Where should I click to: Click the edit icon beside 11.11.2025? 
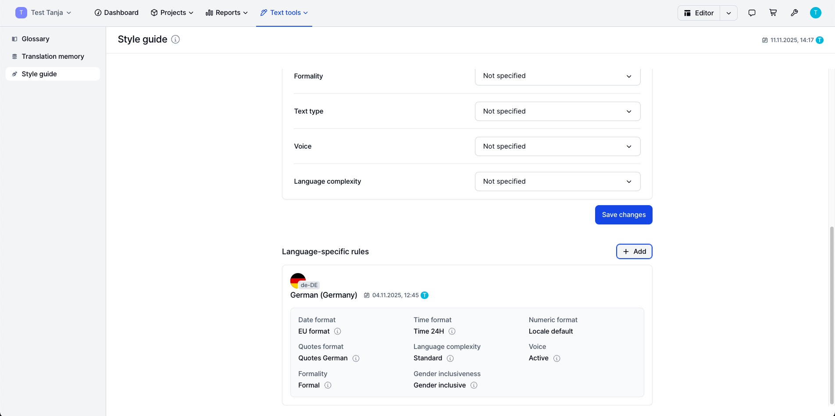[x=765, y=40]
